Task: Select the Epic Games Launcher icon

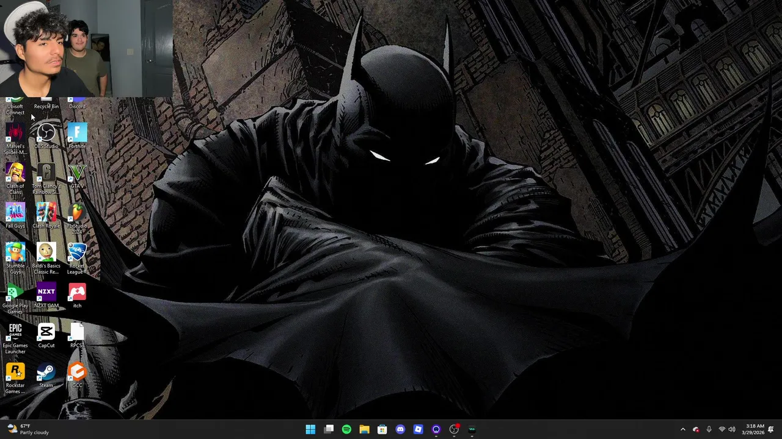Action: (15, 338)
